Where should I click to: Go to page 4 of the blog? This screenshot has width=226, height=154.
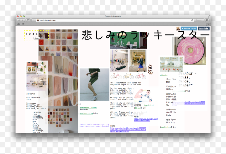tap(37, 34)
